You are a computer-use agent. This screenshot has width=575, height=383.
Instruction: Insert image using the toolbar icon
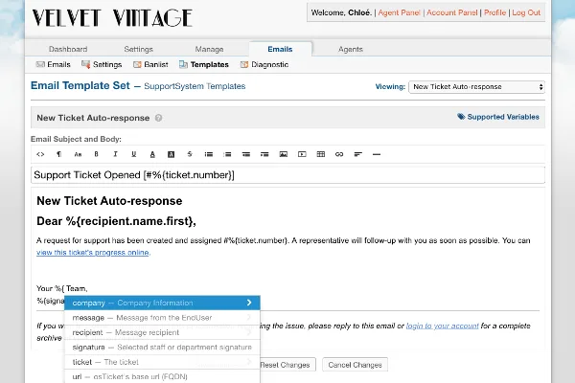click(x=283, y=154)
